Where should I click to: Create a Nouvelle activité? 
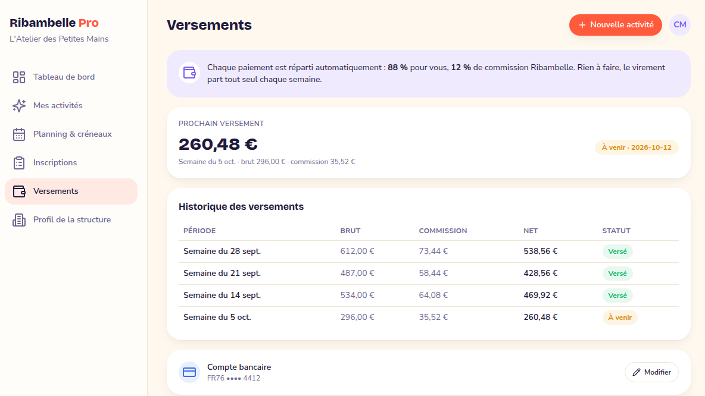coord(616,25)
